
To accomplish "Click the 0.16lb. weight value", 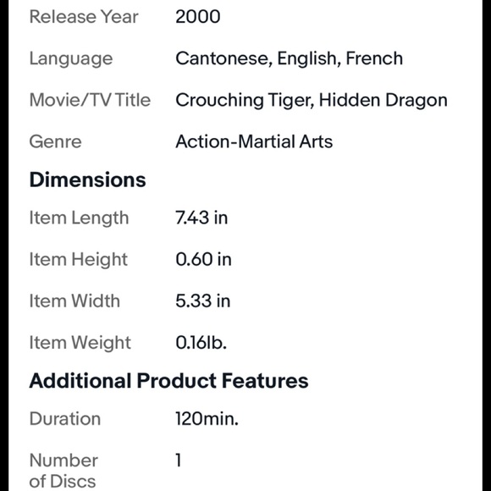I will pyautogui.click(x=201, y=343).
